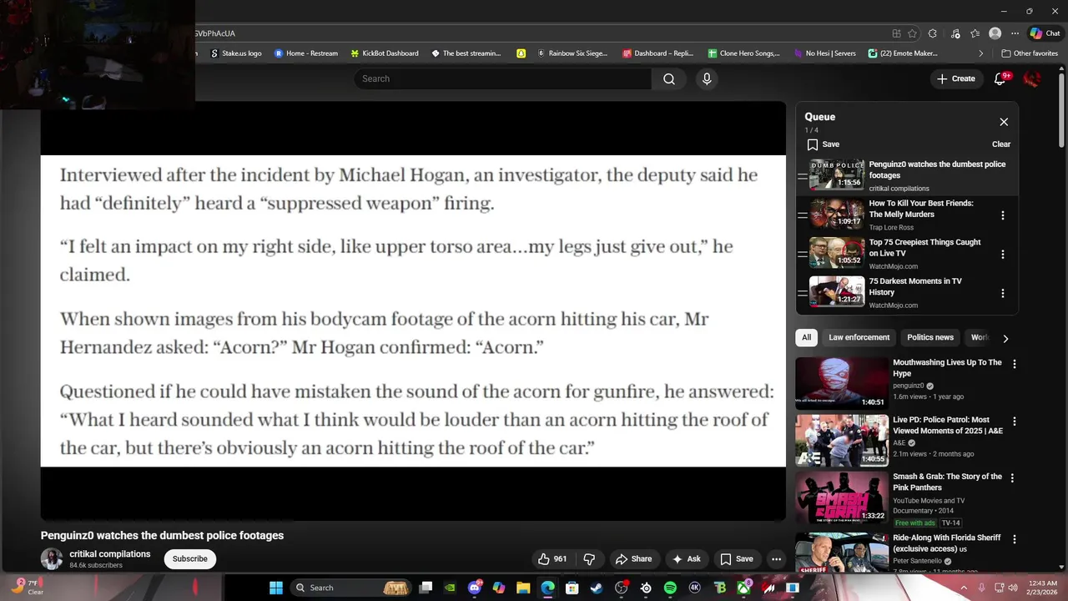The height and width of the screenshot is (601, 1068).
Task: Open File Explorer from the taskbar
Action: 523,588
